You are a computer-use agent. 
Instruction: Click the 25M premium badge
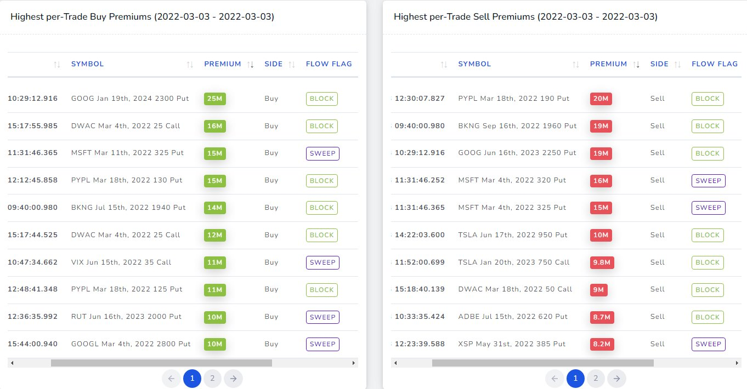click(x=215, y=99)
